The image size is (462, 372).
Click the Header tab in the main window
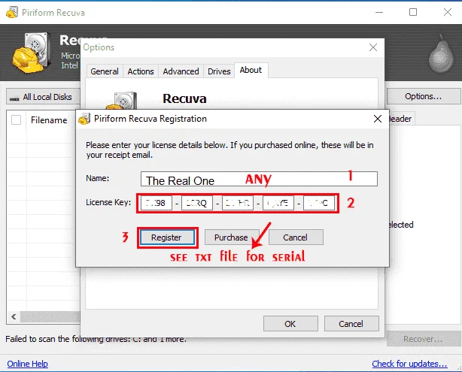[x=400, y=119]
